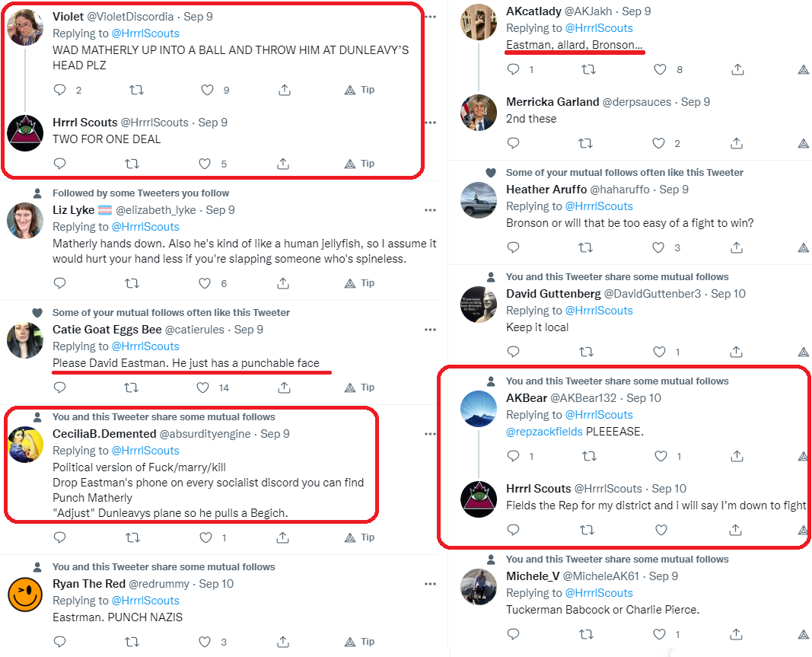Like Michele_V's Tuckerman Babcock tweet
Image resolution: width=812 pixels, height=657 pixels.
pos(659,634)
